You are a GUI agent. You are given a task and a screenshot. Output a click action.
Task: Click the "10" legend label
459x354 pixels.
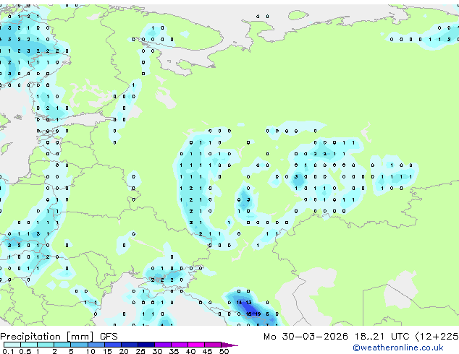pos(90,351)
